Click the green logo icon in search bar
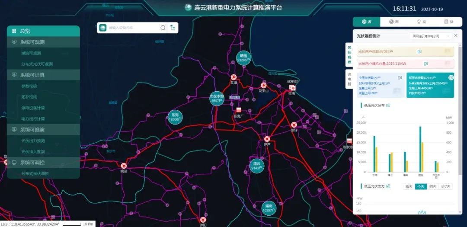467x227 pixels. 103,28
